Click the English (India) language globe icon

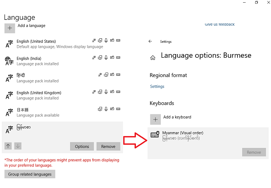click(9, 61)
